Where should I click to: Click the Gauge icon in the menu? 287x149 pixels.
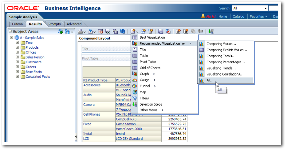tap(135, 80)
